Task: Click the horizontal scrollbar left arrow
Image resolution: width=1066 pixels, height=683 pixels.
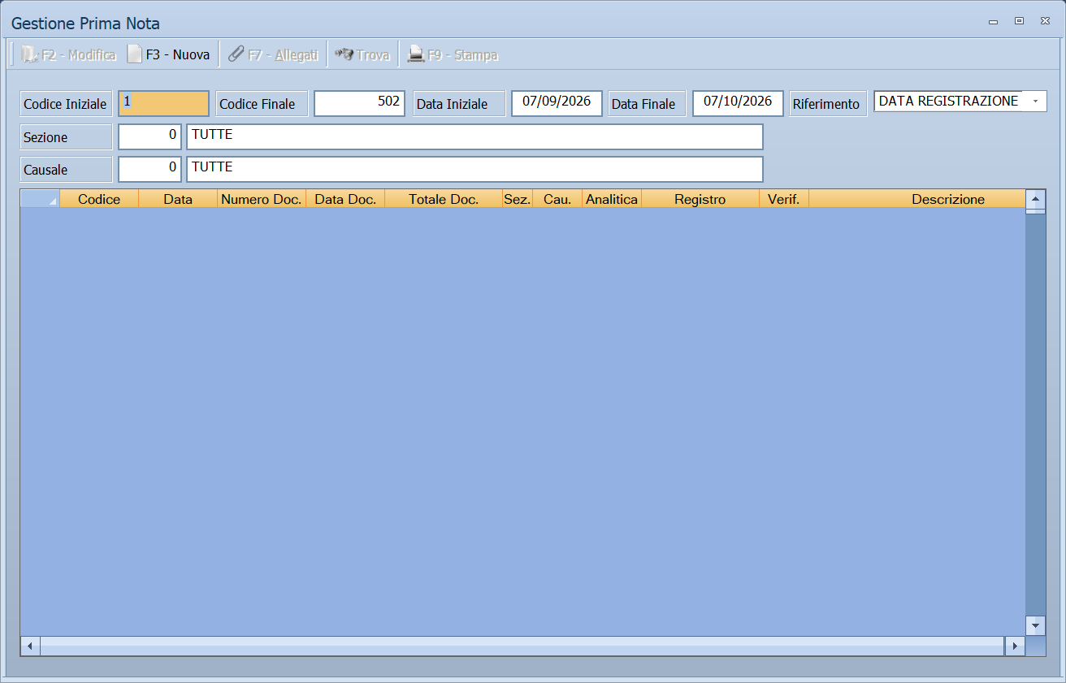Action: pos(30,646)
